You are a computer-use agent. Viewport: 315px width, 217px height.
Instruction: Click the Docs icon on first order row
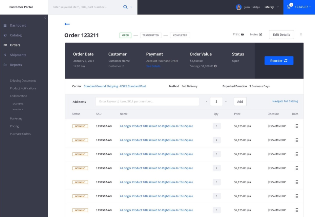click(x=296, y=126)
